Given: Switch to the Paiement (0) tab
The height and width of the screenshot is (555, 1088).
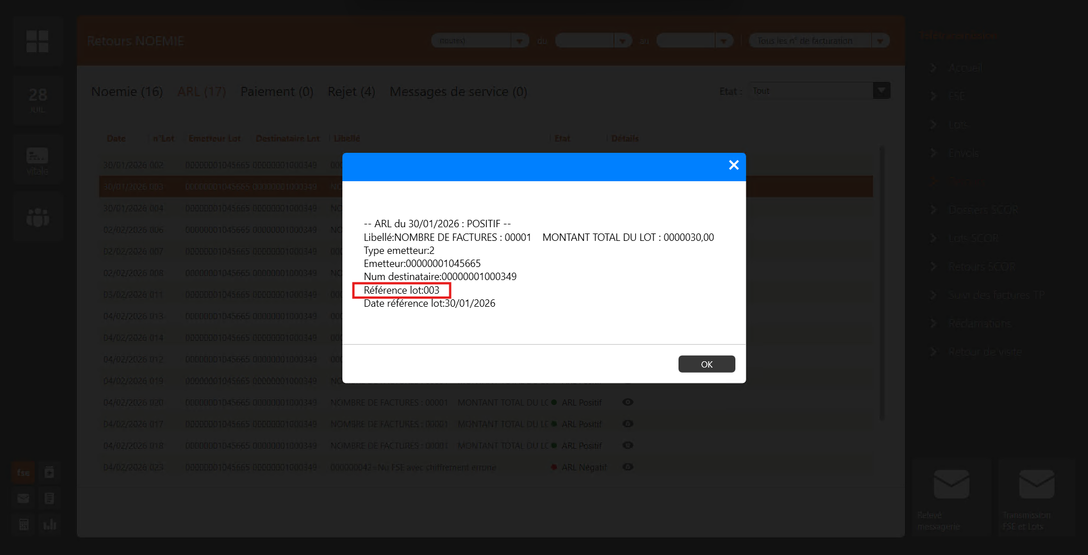Looking at the screenshot, I should 277,91.
